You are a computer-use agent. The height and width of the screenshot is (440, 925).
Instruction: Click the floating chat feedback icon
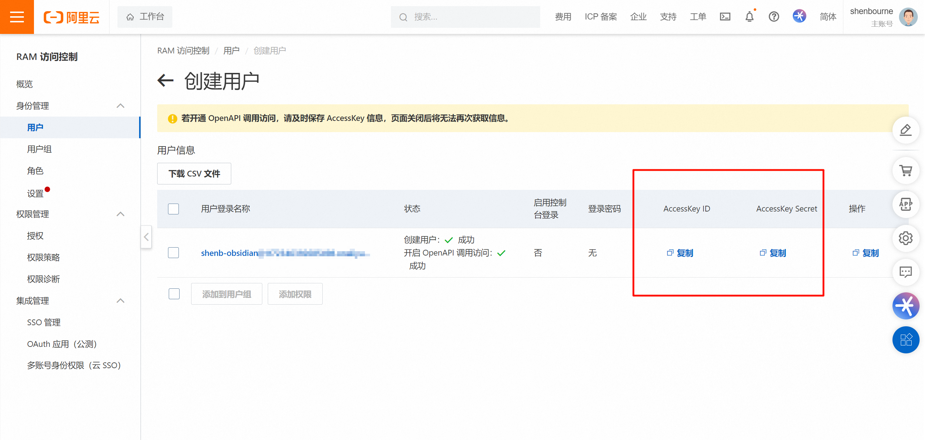pyautogui.click(x=905, y=272)
